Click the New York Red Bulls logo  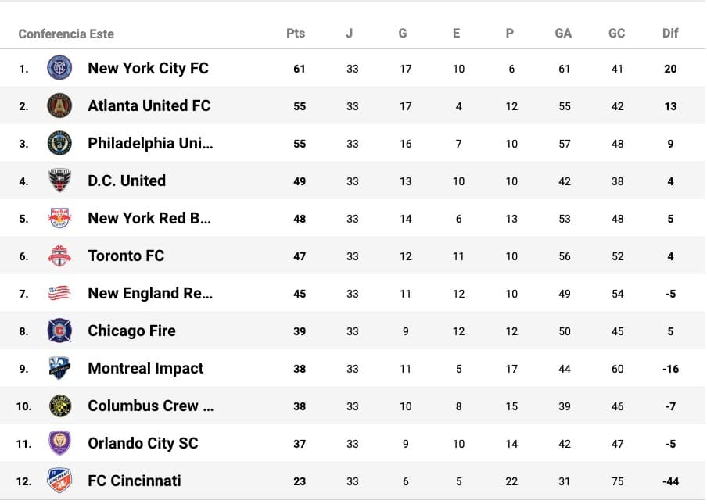tap(59, 218)
